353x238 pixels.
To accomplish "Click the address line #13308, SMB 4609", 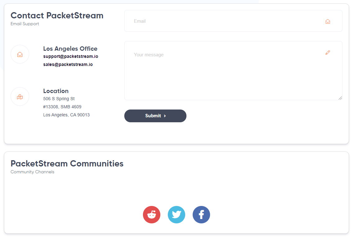I will point(62,107).
